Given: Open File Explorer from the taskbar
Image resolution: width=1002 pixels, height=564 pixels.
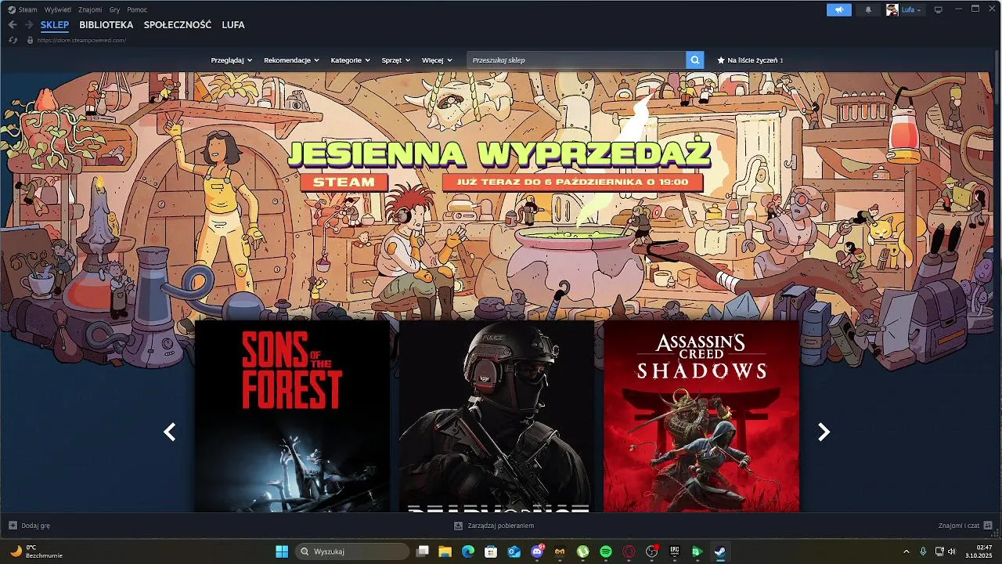Looking at the screenshot, I should pyautogui.click(x=445, y=551).
